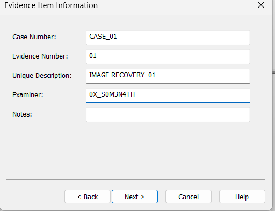The height and width of the screenshot is (211, 275).
Task: Click the Examiner field containing 0X_S0M3N4TH
Action: (x=168, y=96)
